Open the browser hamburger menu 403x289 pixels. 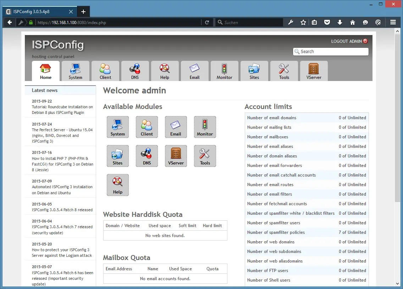393,23
